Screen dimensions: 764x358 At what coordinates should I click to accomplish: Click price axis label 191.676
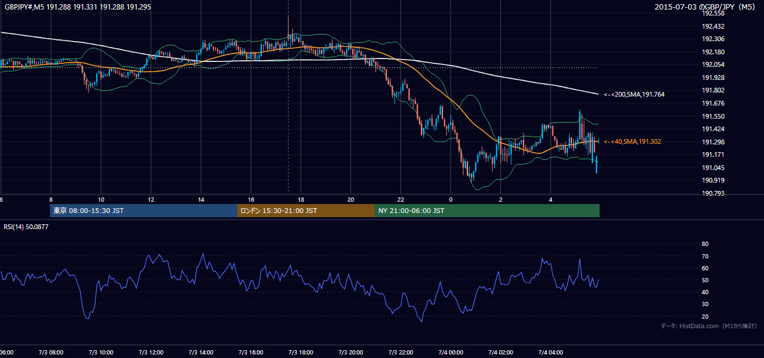tap(713, 103)
